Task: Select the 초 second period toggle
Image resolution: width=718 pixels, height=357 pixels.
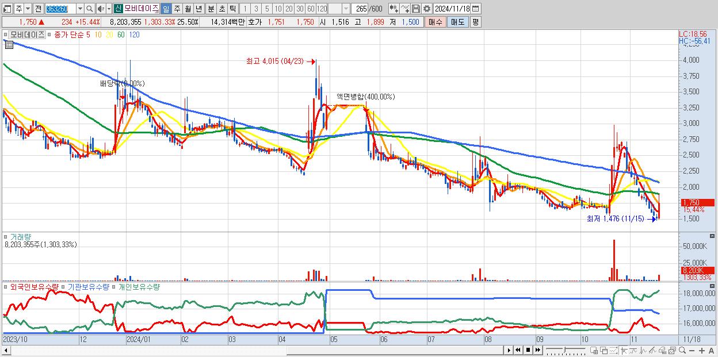Action: (x=222, y=9)
